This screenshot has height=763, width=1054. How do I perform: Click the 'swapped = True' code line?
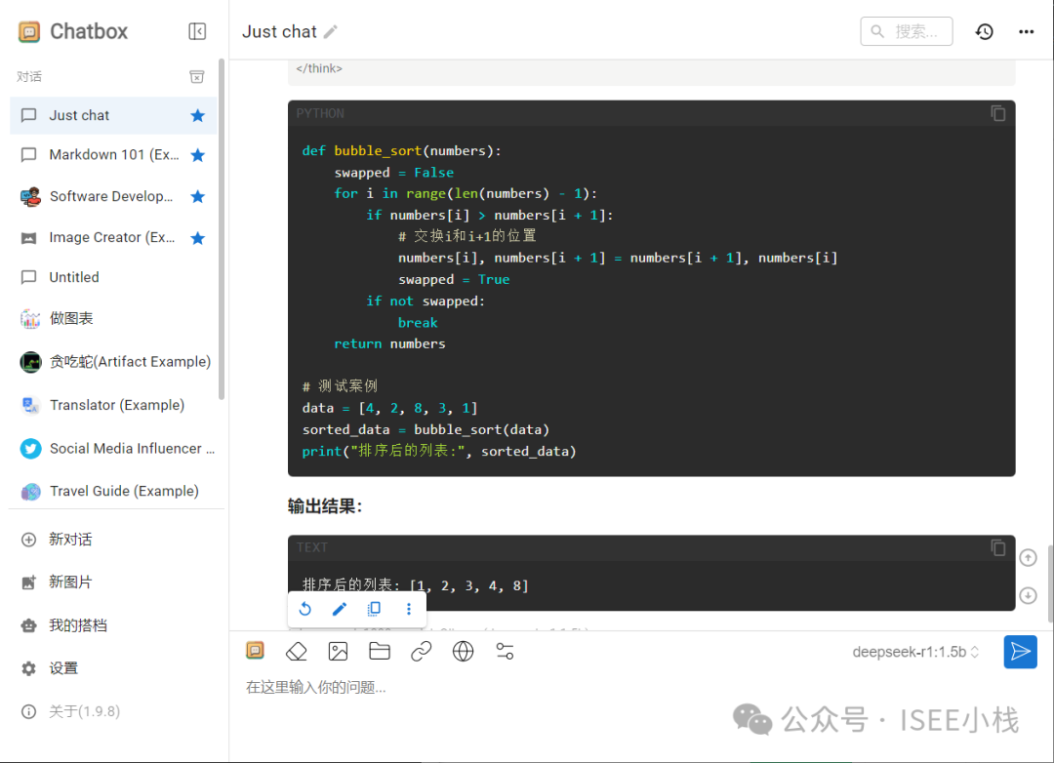click(x=454, y=280)
